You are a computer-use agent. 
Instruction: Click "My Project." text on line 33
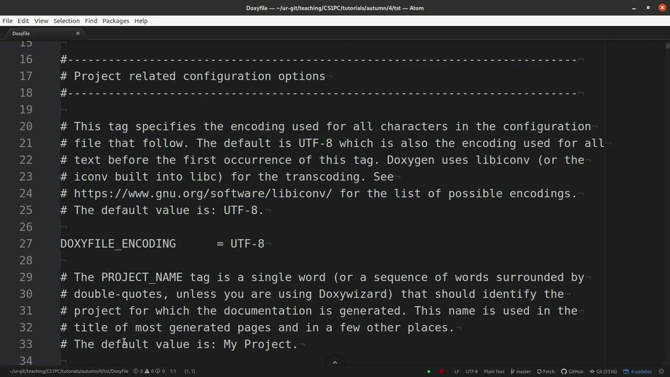tap(261, 344)
